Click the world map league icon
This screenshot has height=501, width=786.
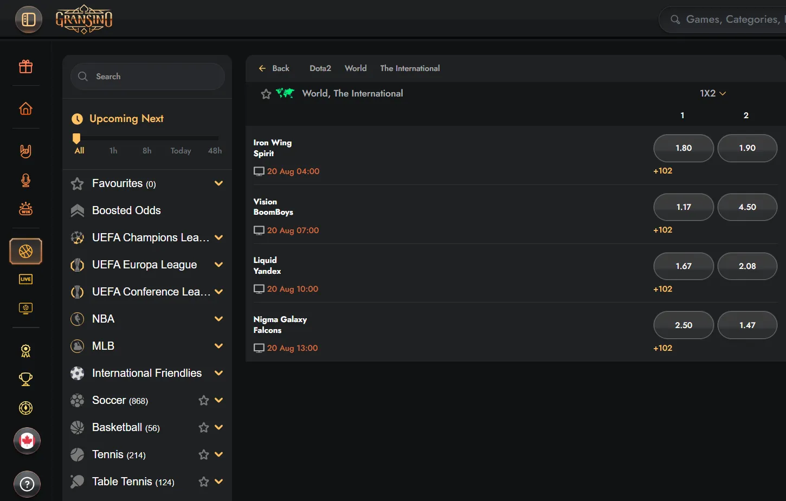click(x=285, y=93)
